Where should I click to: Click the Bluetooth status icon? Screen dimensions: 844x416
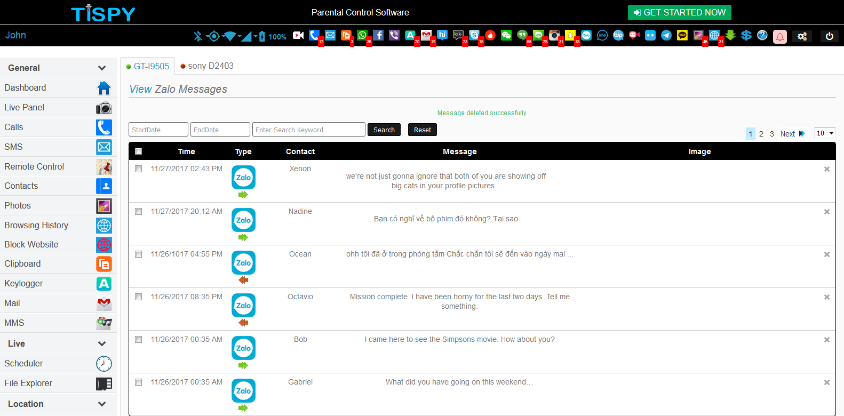[x=198, y=36]
